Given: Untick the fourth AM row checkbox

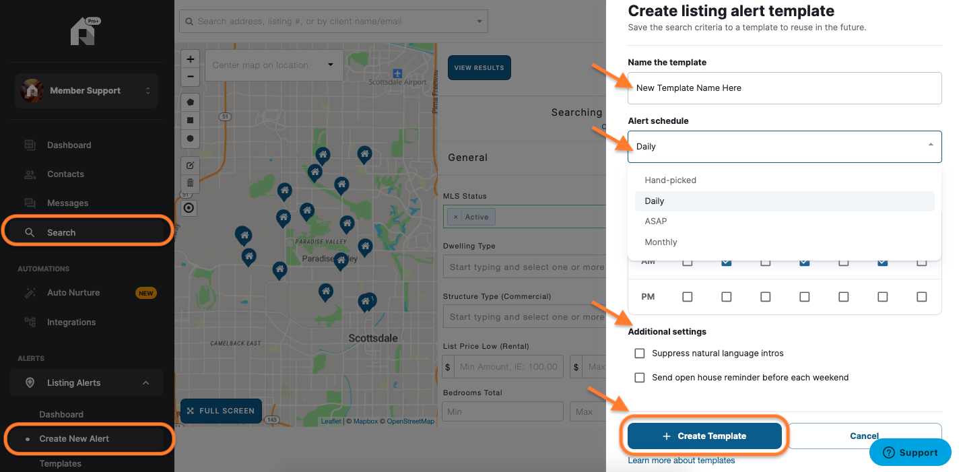Looking at the screenshot, I should 804,262.
